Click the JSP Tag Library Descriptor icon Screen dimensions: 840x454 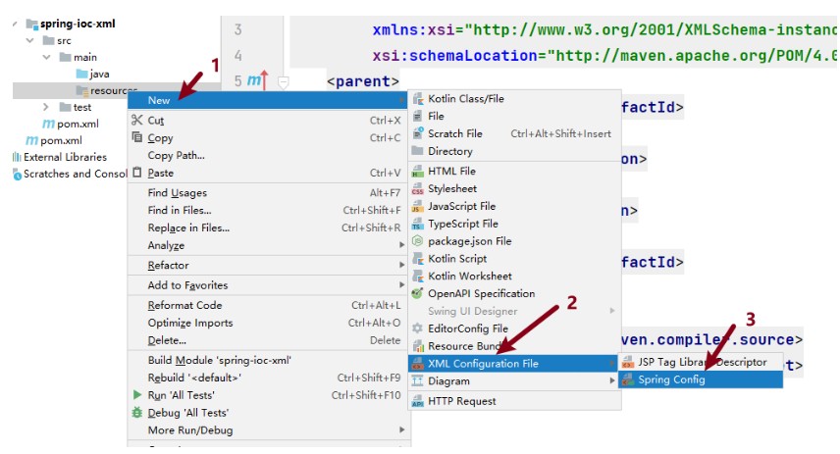coord(628,363)
